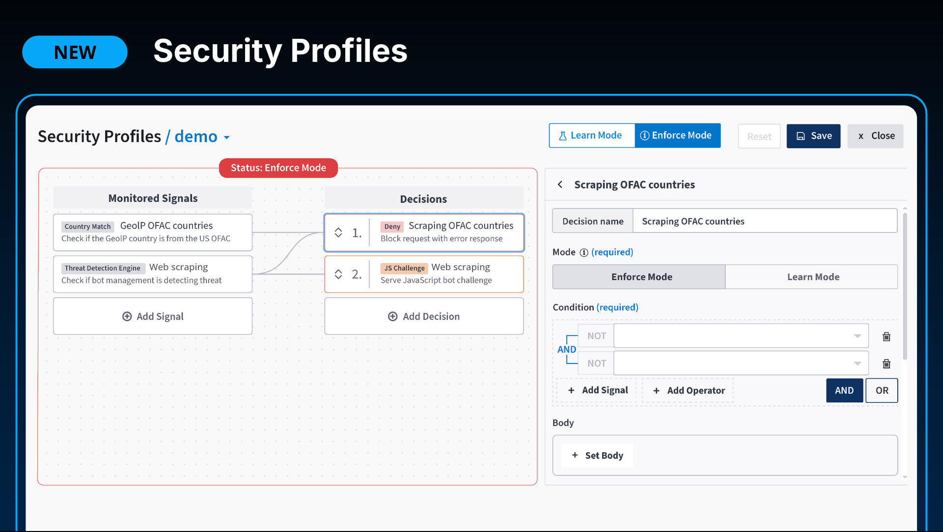
Task: Click Add Operator in condition
Action: pos(688,391)
